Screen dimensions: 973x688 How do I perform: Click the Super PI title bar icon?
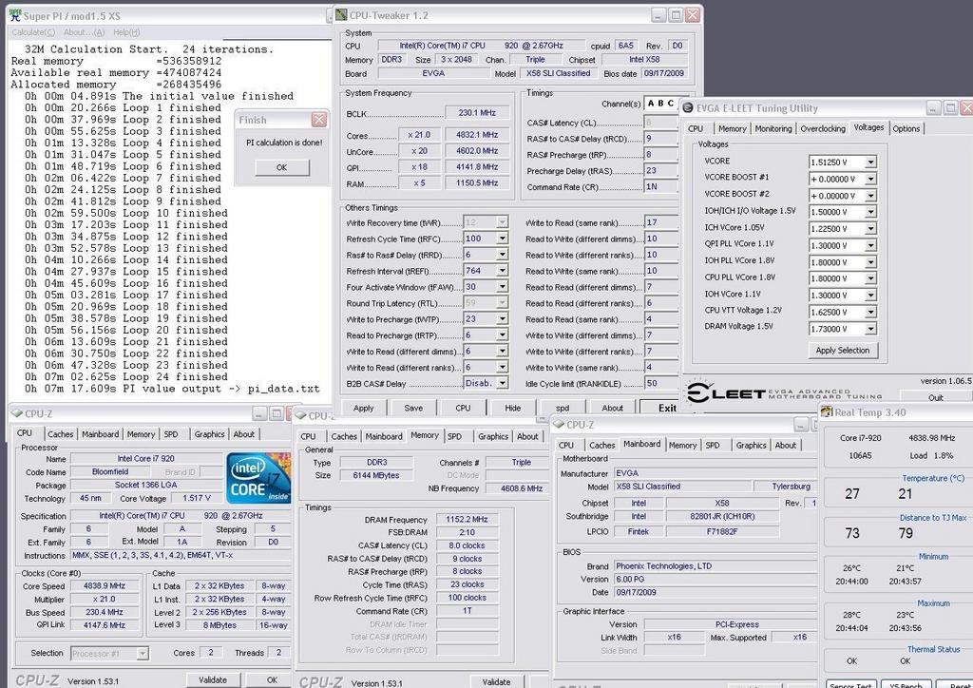click(x=15, y=15)
